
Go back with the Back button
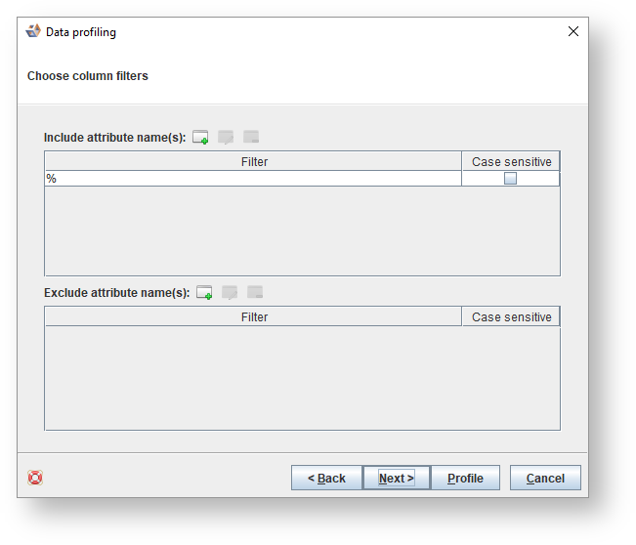(x=326, y=478)
